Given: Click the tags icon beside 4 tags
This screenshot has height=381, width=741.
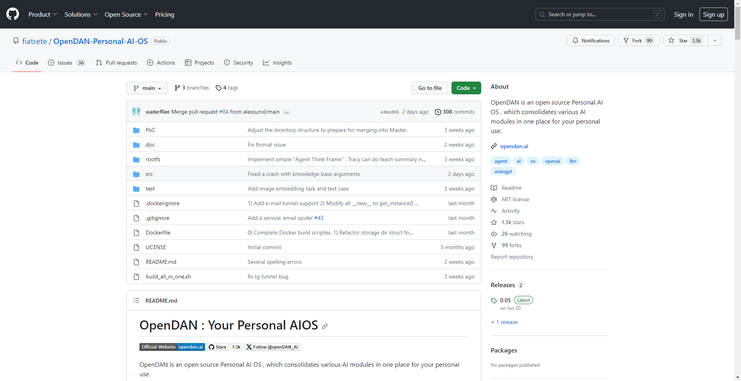Looking at the screenshot, I should click(219, 88).
